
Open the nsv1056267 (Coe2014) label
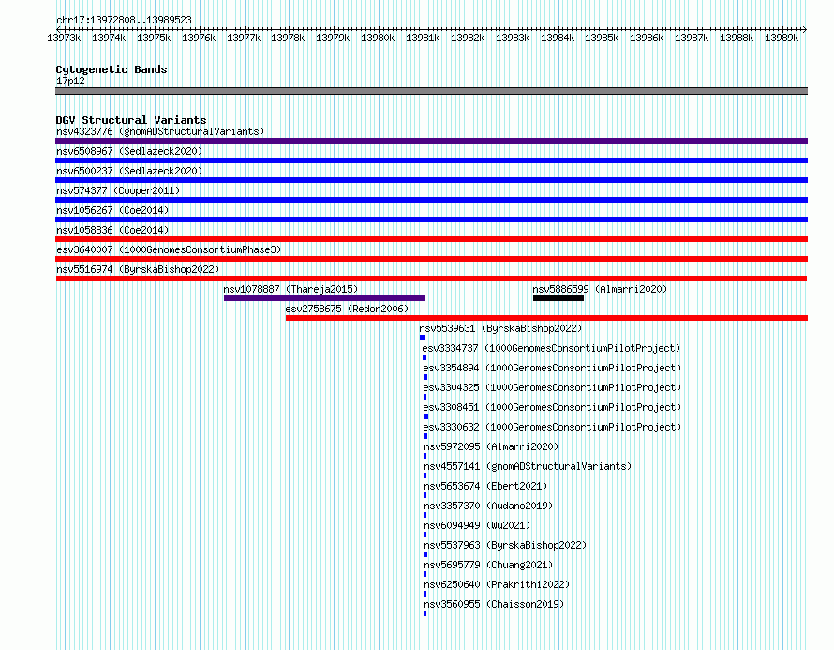point(112,210)
